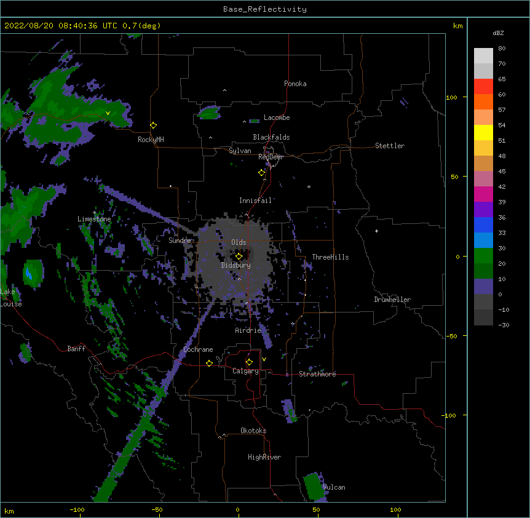Screen dimensions: 530x518
Task: Click the Innisfail city label
Action: [255, 201]
